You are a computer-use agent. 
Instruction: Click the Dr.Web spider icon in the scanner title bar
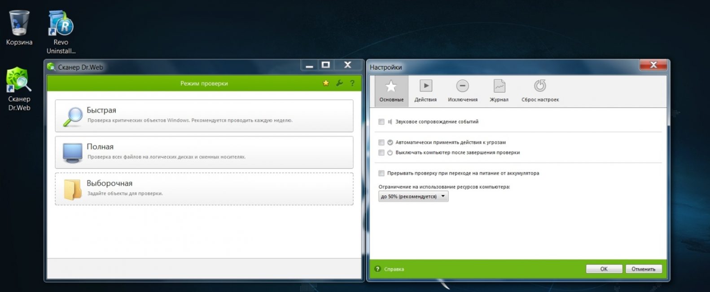[51, 67]
